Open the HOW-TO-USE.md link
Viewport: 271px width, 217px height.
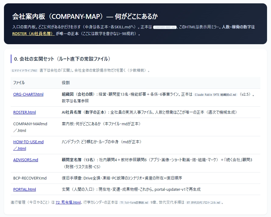(x=28, y=145)
